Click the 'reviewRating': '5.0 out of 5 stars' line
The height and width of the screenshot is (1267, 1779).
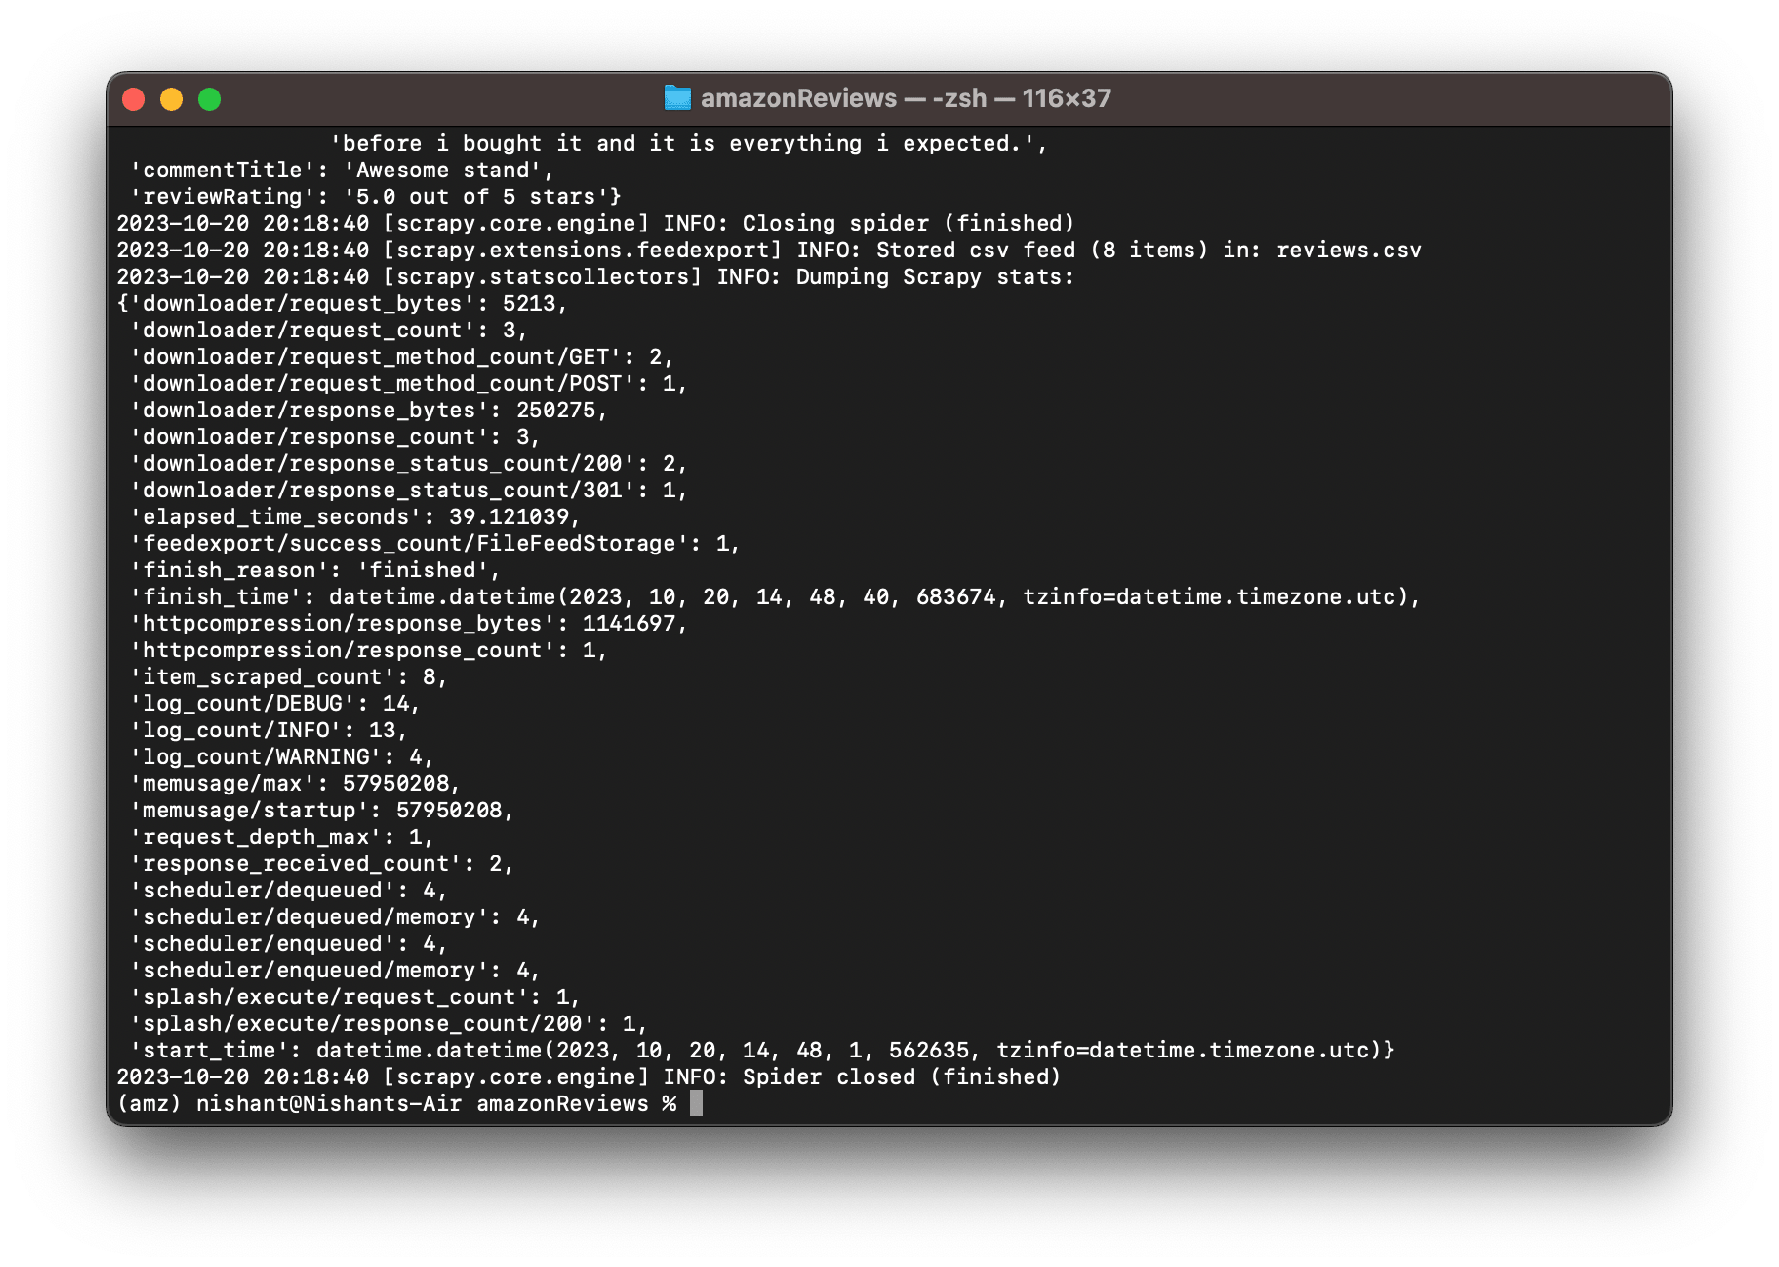coord(375,197)
